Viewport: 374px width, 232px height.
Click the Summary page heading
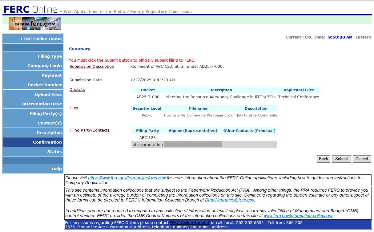[x=80, y=49]
